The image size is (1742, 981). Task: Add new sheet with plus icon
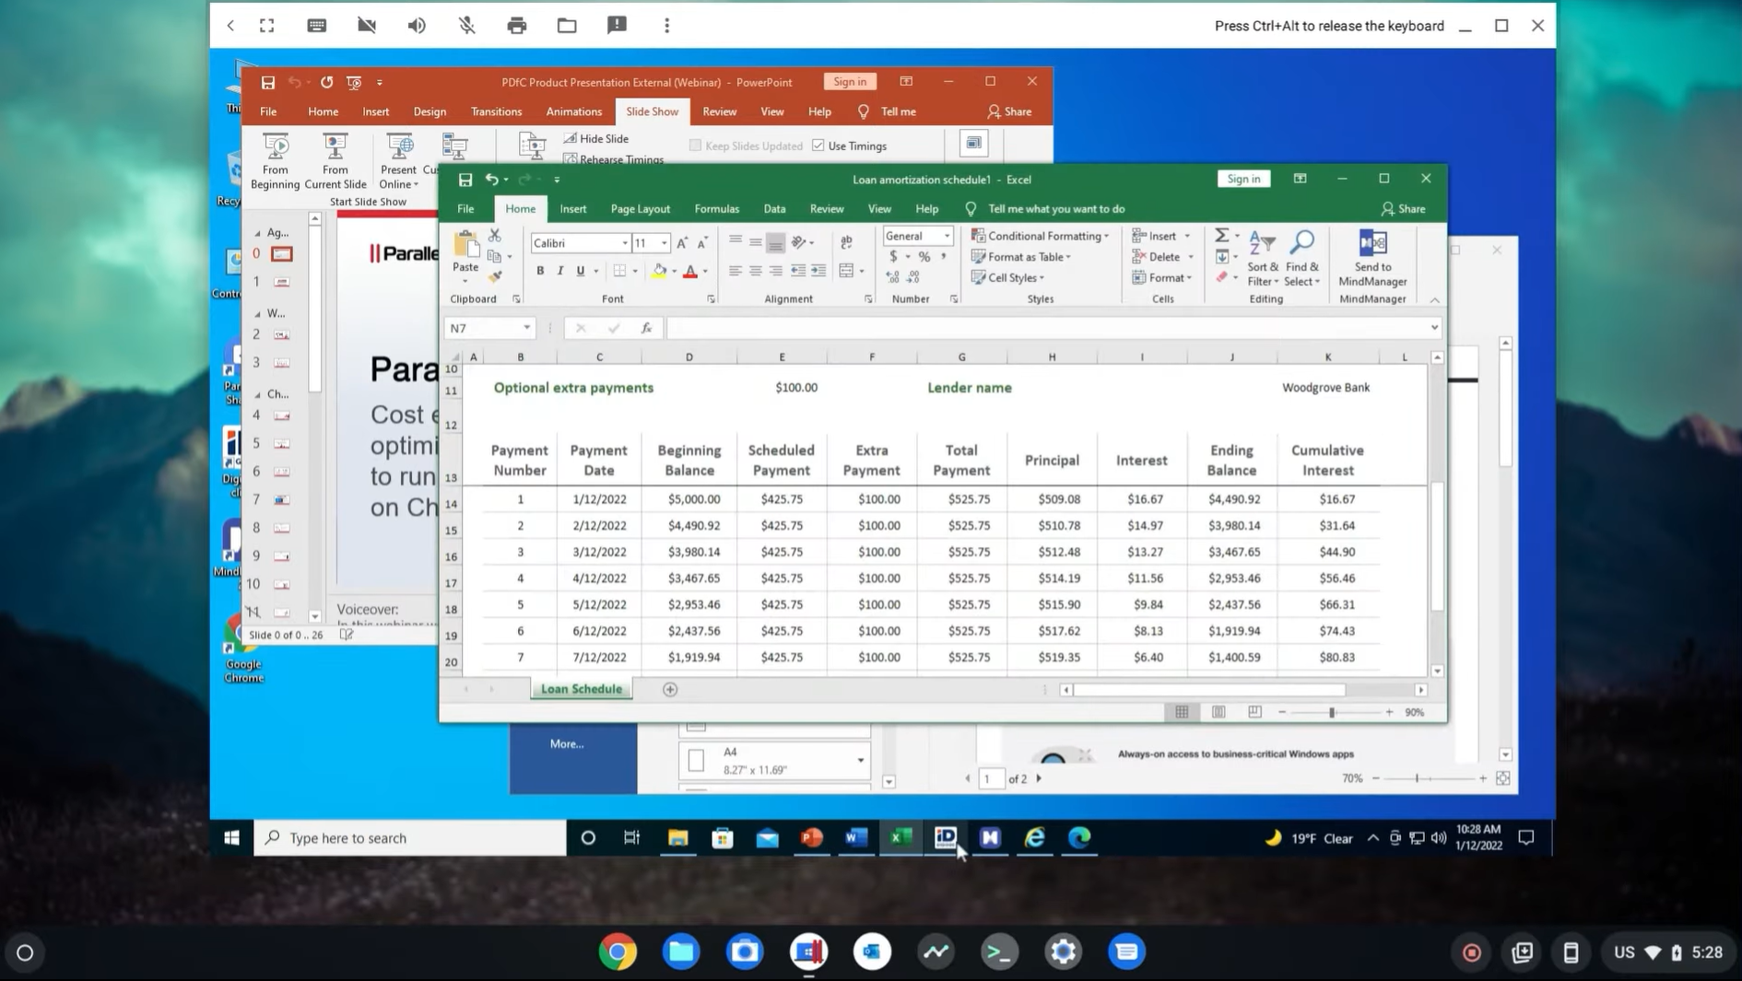pos(670,689)
